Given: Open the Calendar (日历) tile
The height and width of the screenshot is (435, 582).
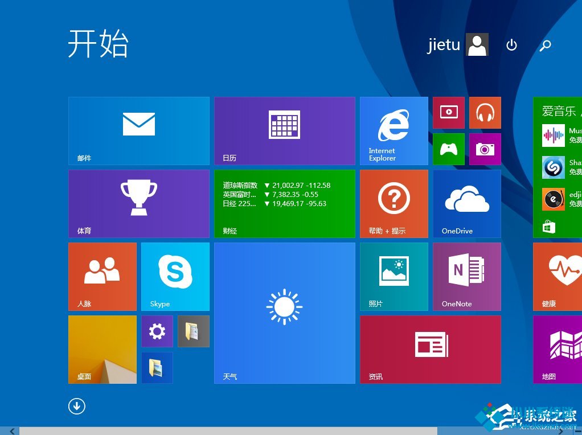Looking at the screenshot, I should coord(285,130).
